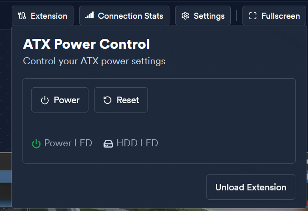
Task: Click the Power LED label text
Action: pyautogui.click(x=68, y=143)
